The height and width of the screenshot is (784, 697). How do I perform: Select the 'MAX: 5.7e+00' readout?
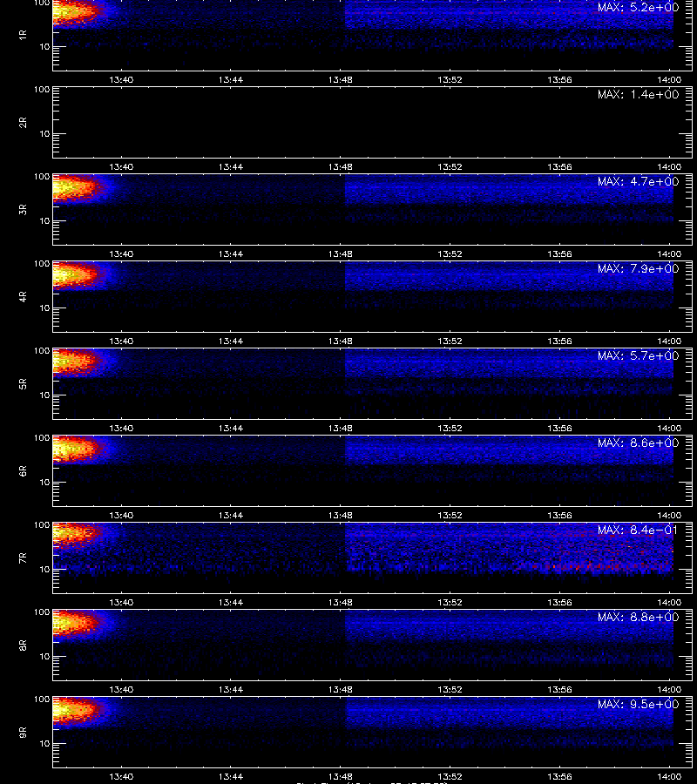pyautogui.click(x=638, y=355)
